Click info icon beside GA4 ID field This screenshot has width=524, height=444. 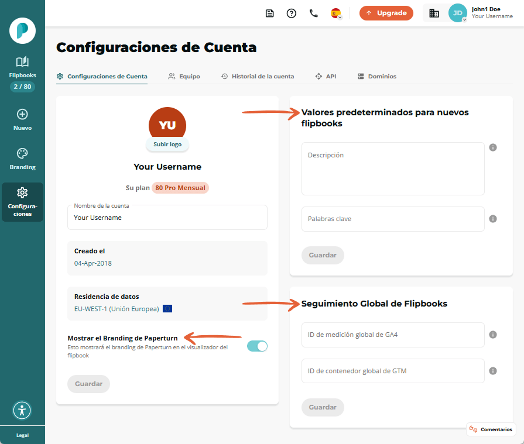point(493,335)
